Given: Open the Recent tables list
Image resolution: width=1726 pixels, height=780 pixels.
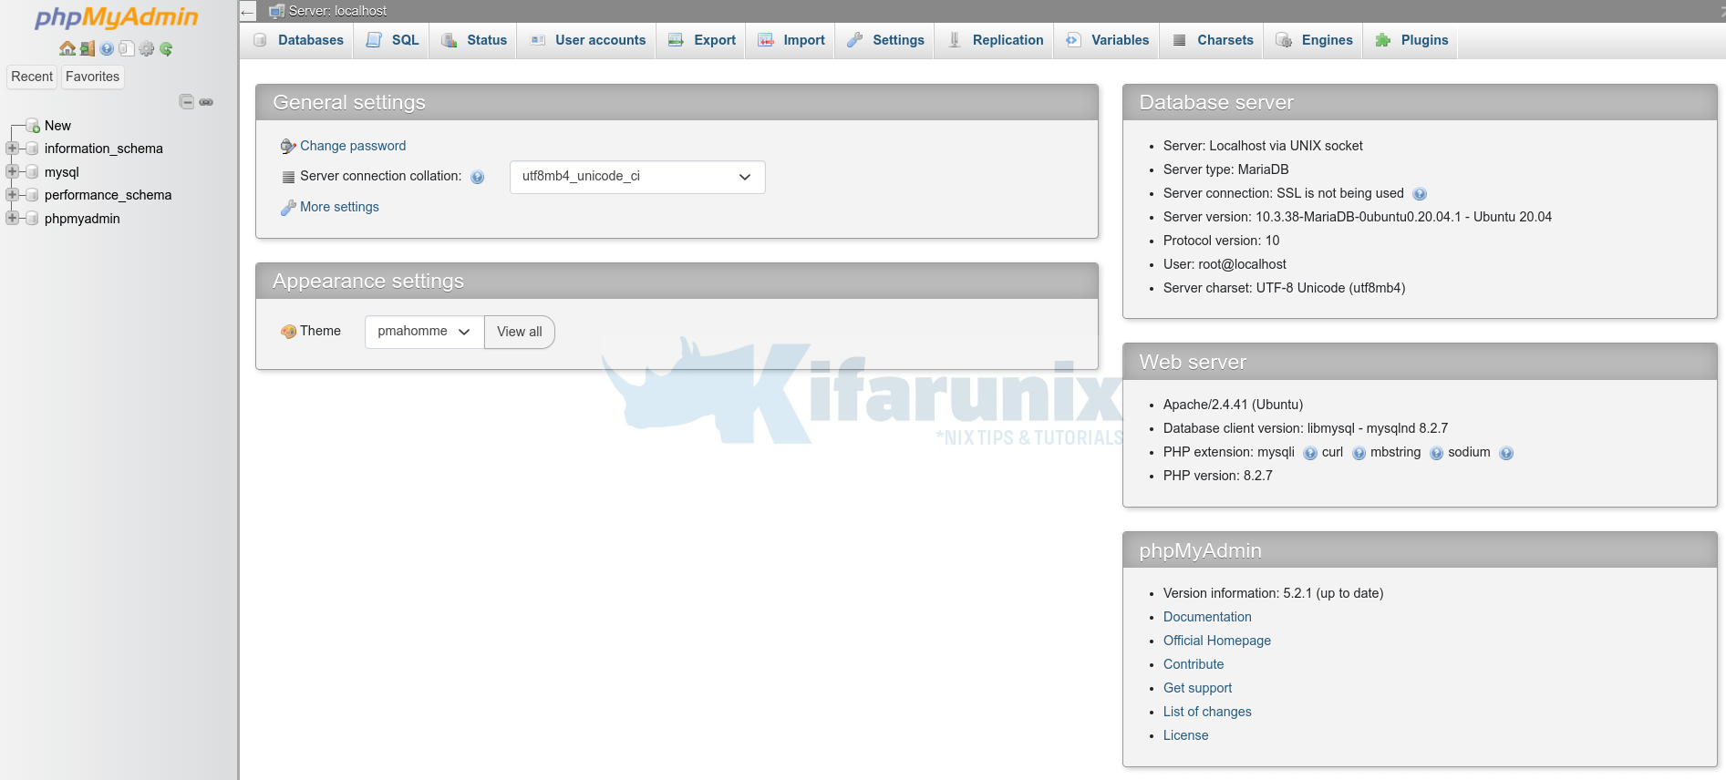Looking at the screenshot, I should click(32, 77).
